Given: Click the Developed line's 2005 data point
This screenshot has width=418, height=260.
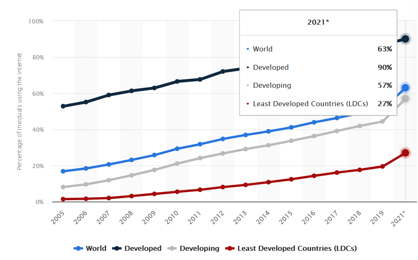Looking at the screenshot, I should [63, 106].
